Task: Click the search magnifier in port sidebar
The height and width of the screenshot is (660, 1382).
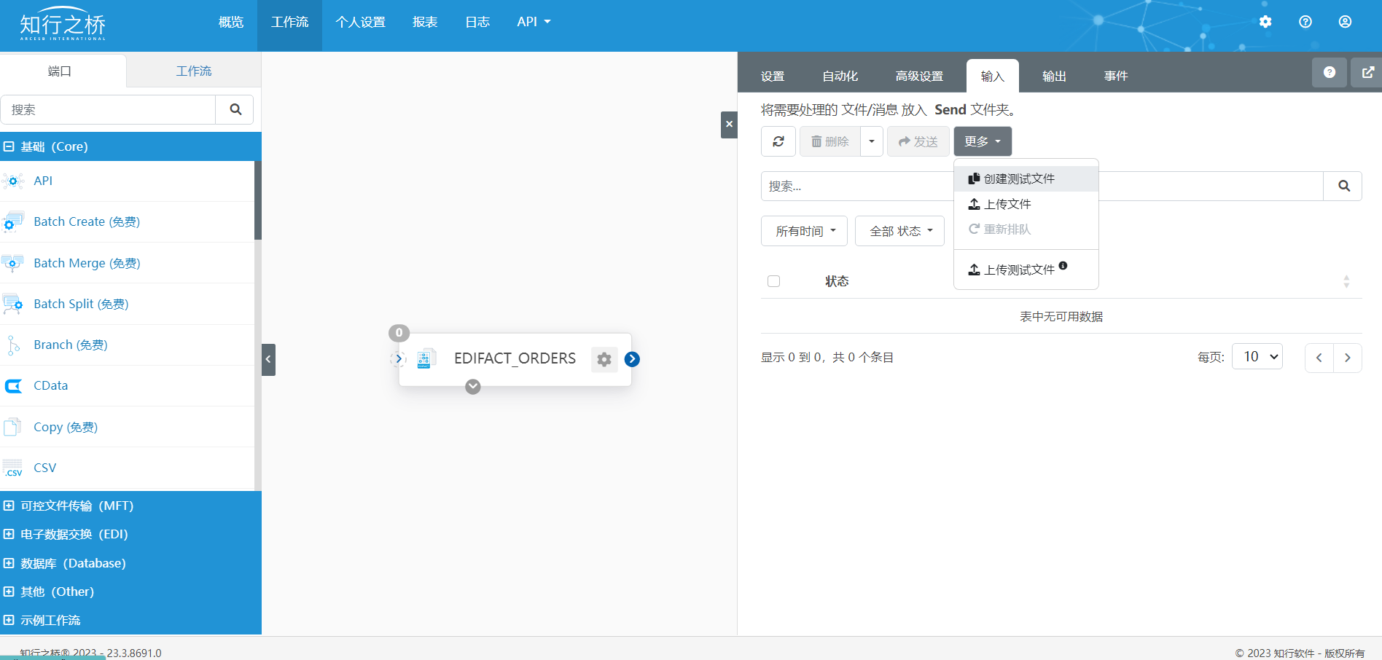Action: click(x=235, y=109)
